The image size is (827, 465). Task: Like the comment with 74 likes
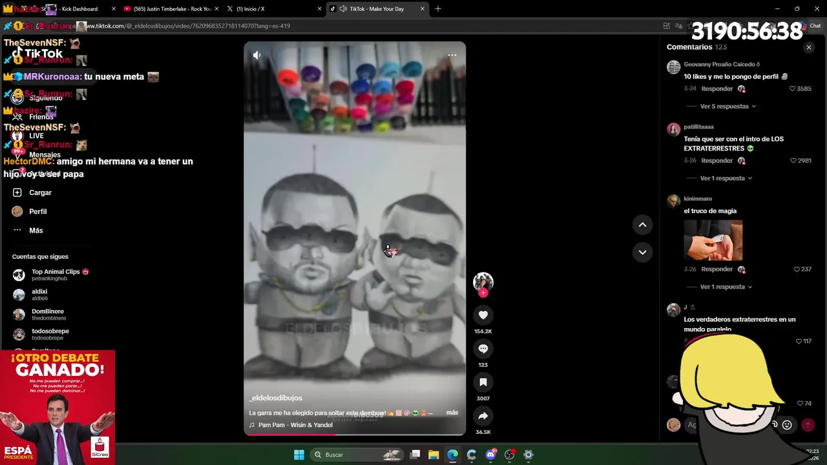(800, 404)
